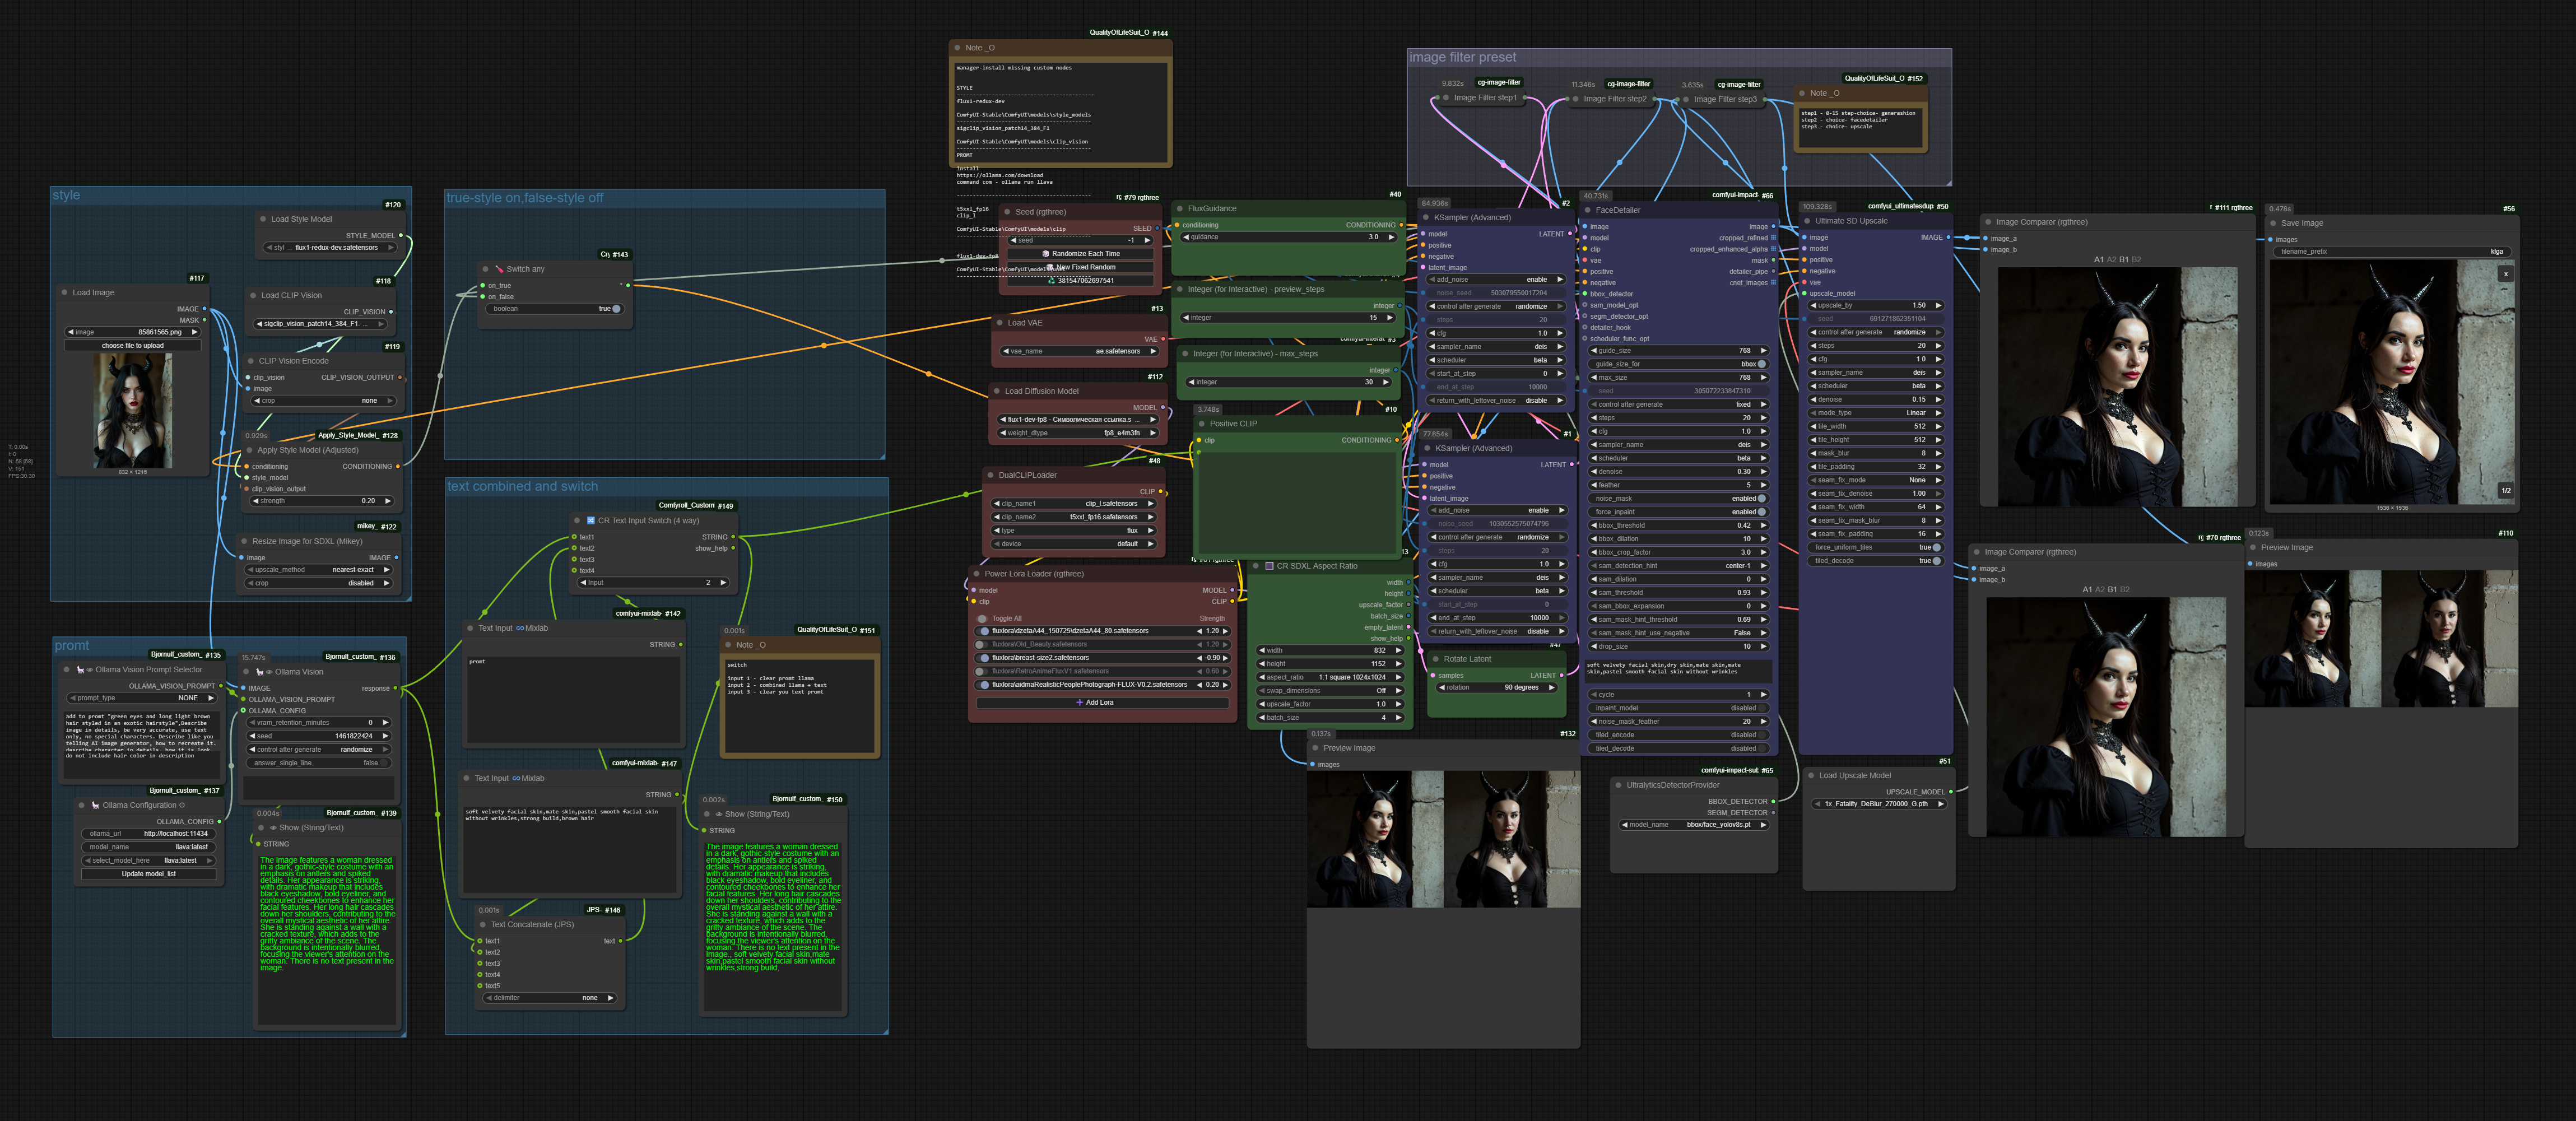Screen dimensions: 2576x1121
Task: Click the ollama_url localhost field
Action: (x=149, y=834)
